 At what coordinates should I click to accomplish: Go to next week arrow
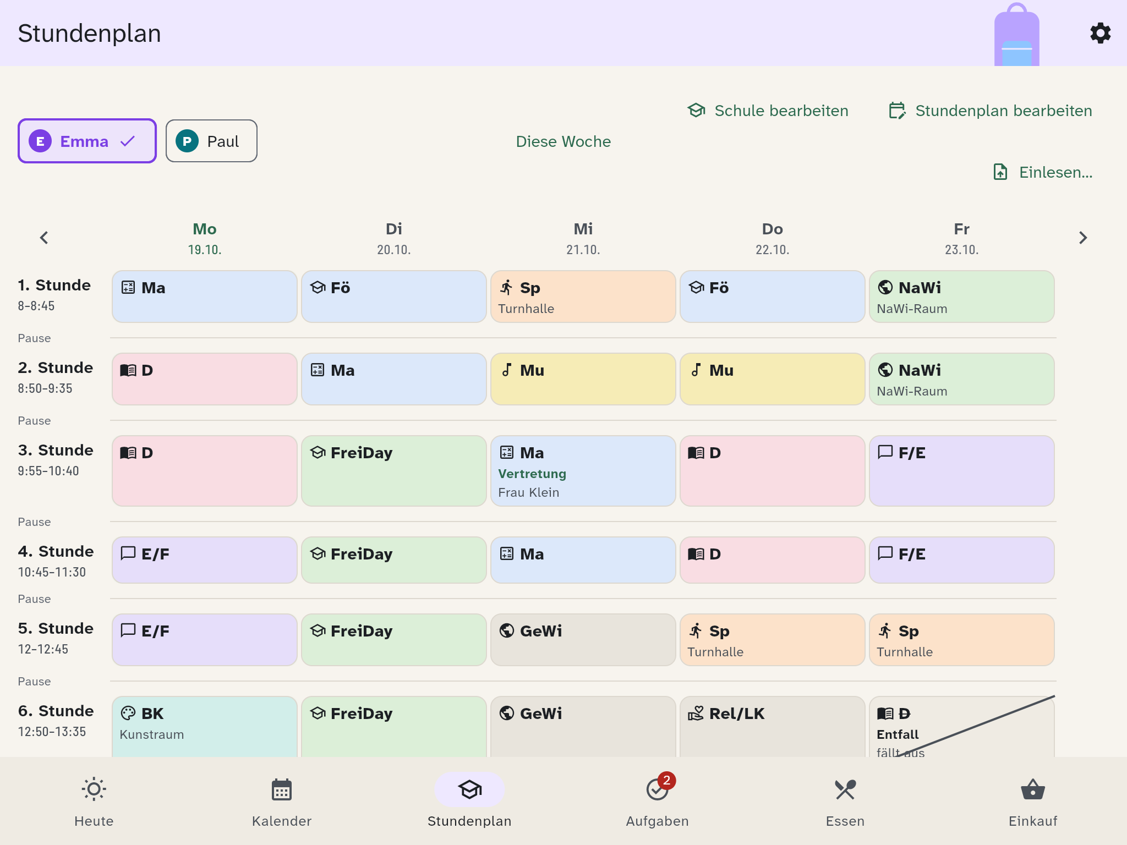(1083, 238)
